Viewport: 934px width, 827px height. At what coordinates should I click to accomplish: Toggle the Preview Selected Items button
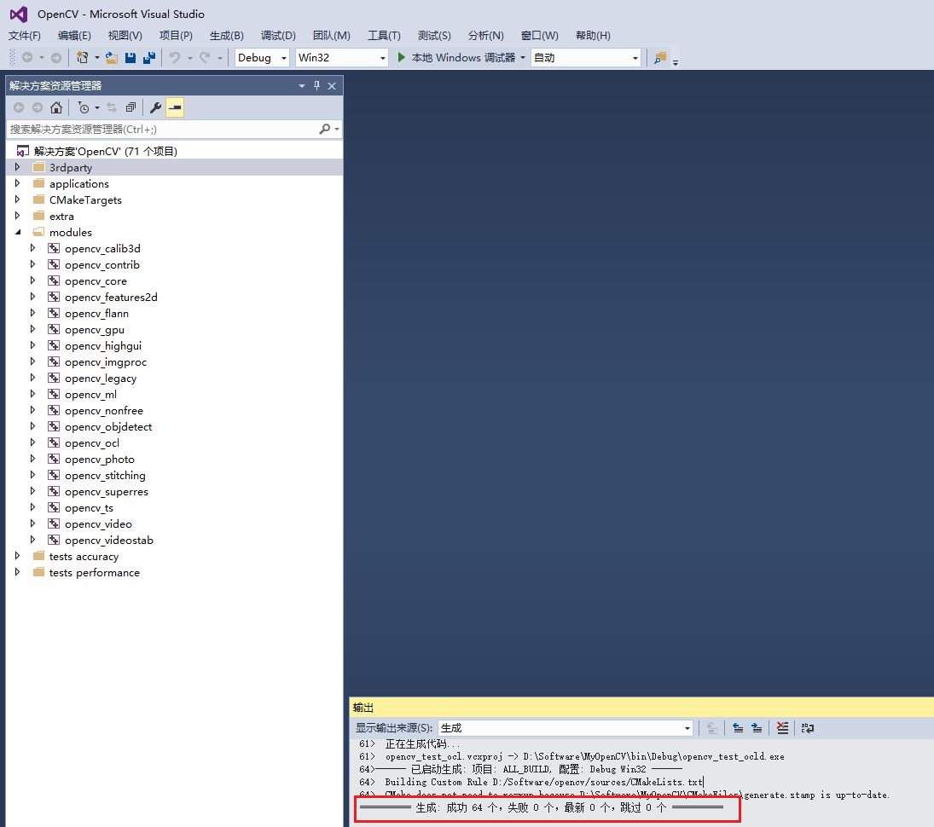click(x=175, y=107)
